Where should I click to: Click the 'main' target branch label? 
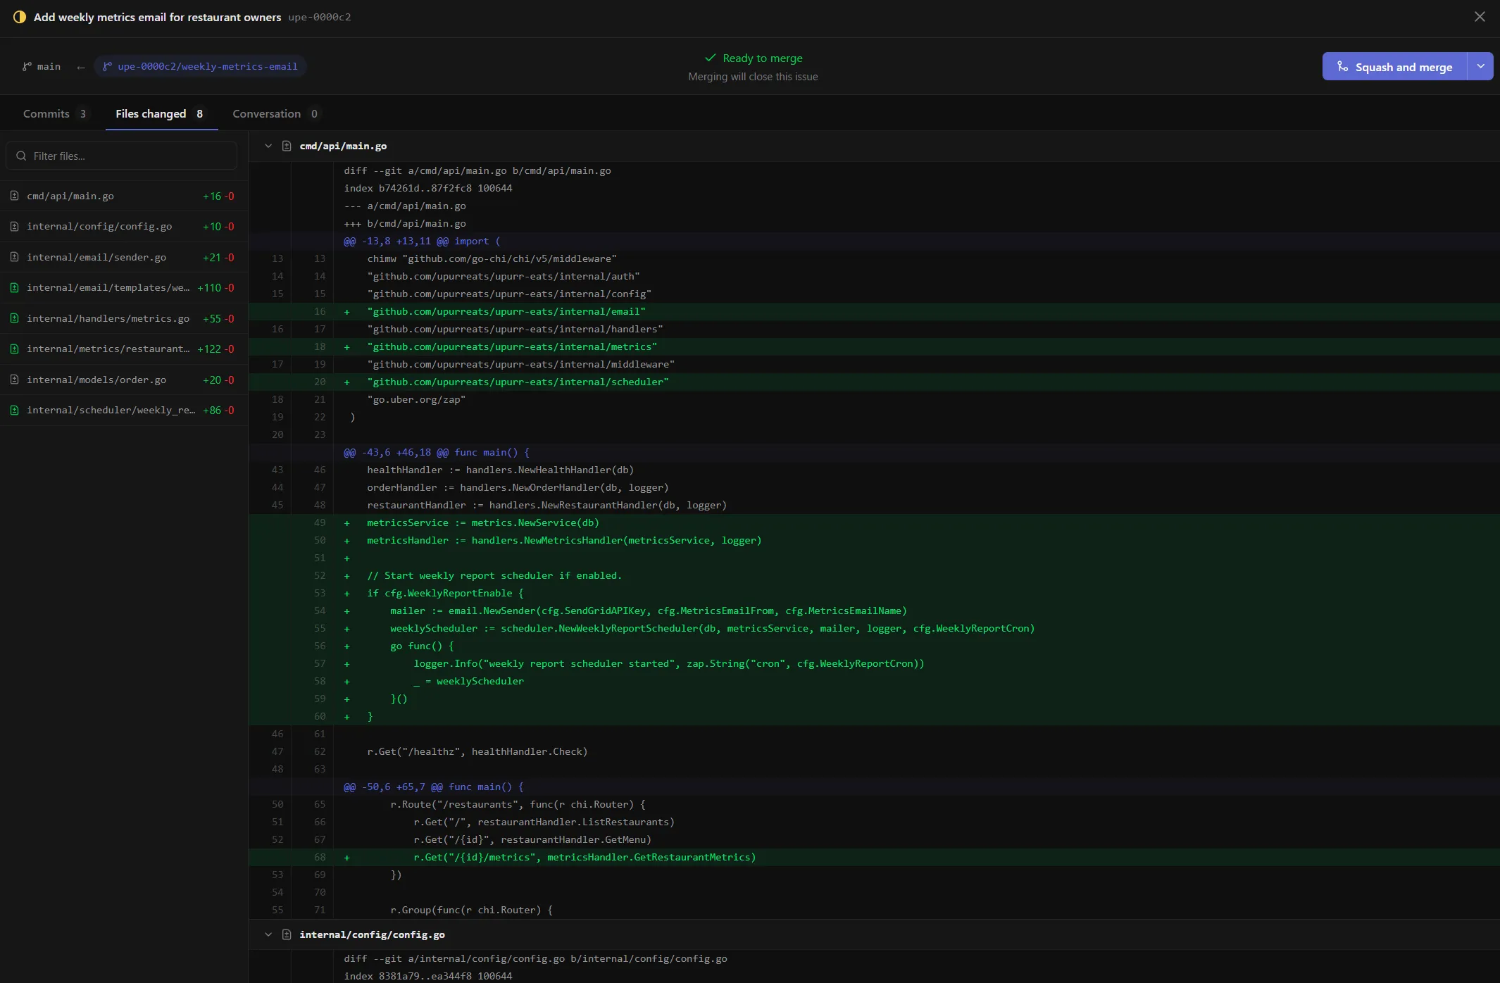(x=49, y=66)
